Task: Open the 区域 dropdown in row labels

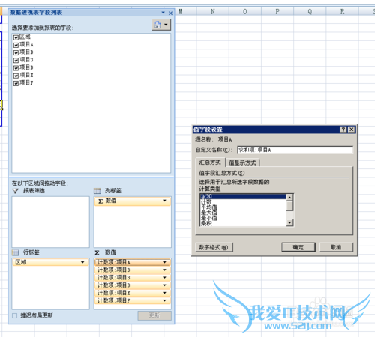Action: pos(82,262)
